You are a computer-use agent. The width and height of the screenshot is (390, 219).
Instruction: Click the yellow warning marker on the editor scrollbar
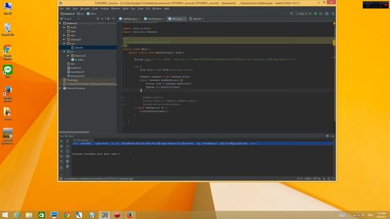coord(334,43)
